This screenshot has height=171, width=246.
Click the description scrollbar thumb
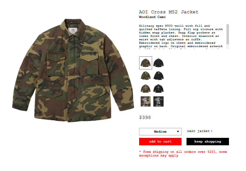tap(228, 34)
